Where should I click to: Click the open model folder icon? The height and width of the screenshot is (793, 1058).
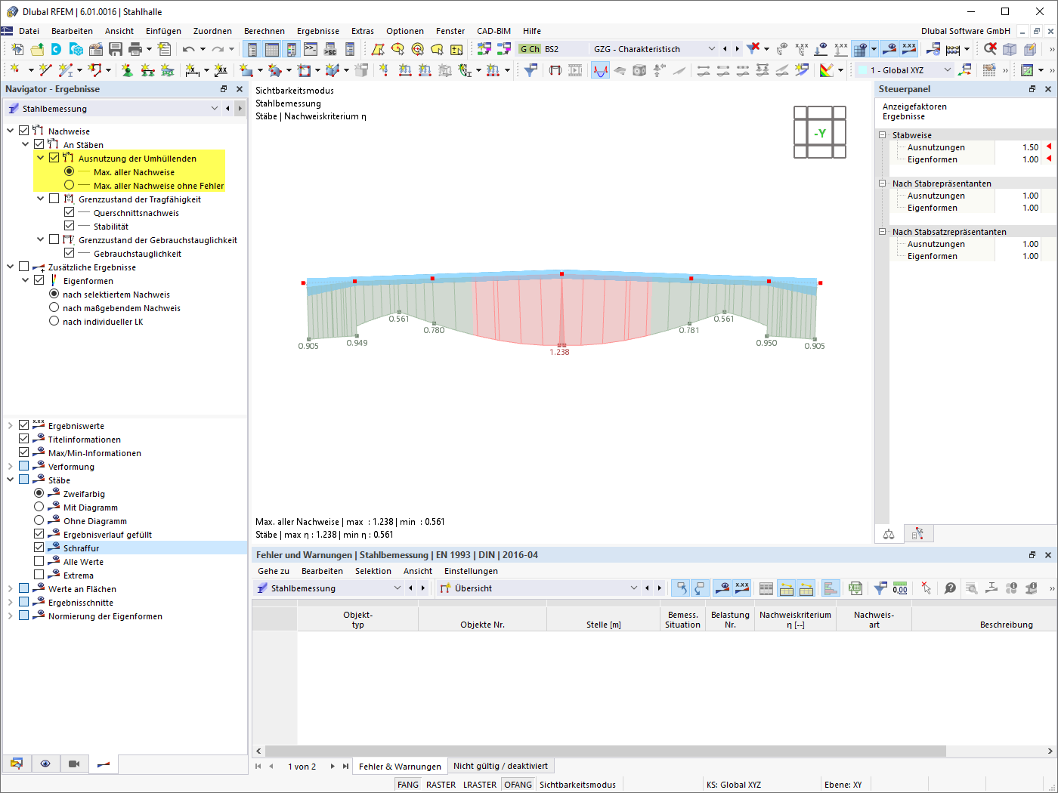[x=37, y=49]
